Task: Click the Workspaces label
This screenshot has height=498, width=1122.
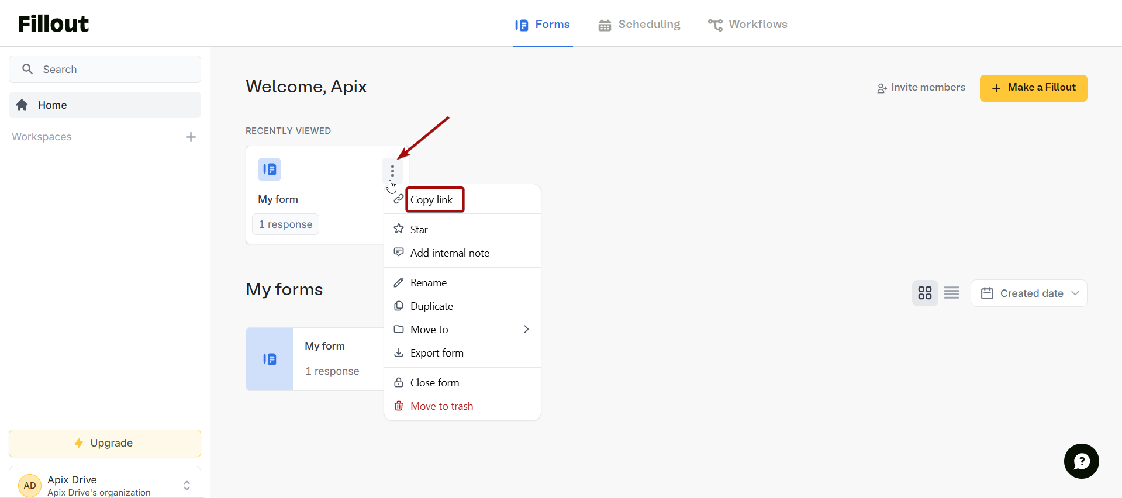Action: pos(42,137)
